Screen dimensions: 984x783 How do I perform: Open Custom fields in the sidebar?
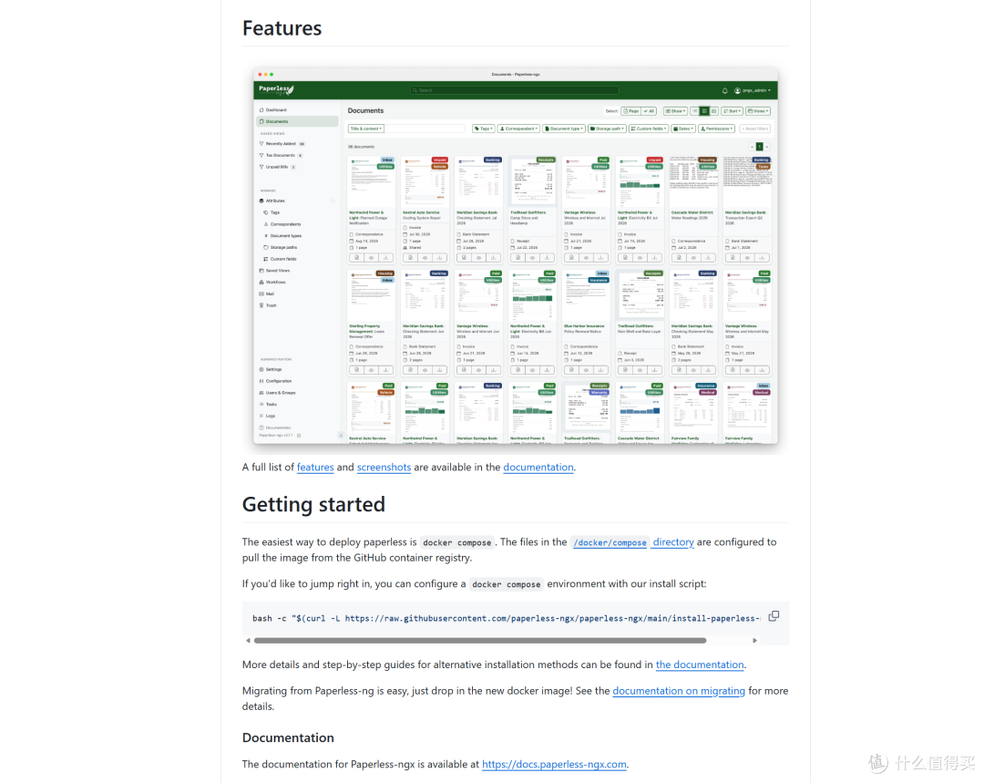click(280, 259)
